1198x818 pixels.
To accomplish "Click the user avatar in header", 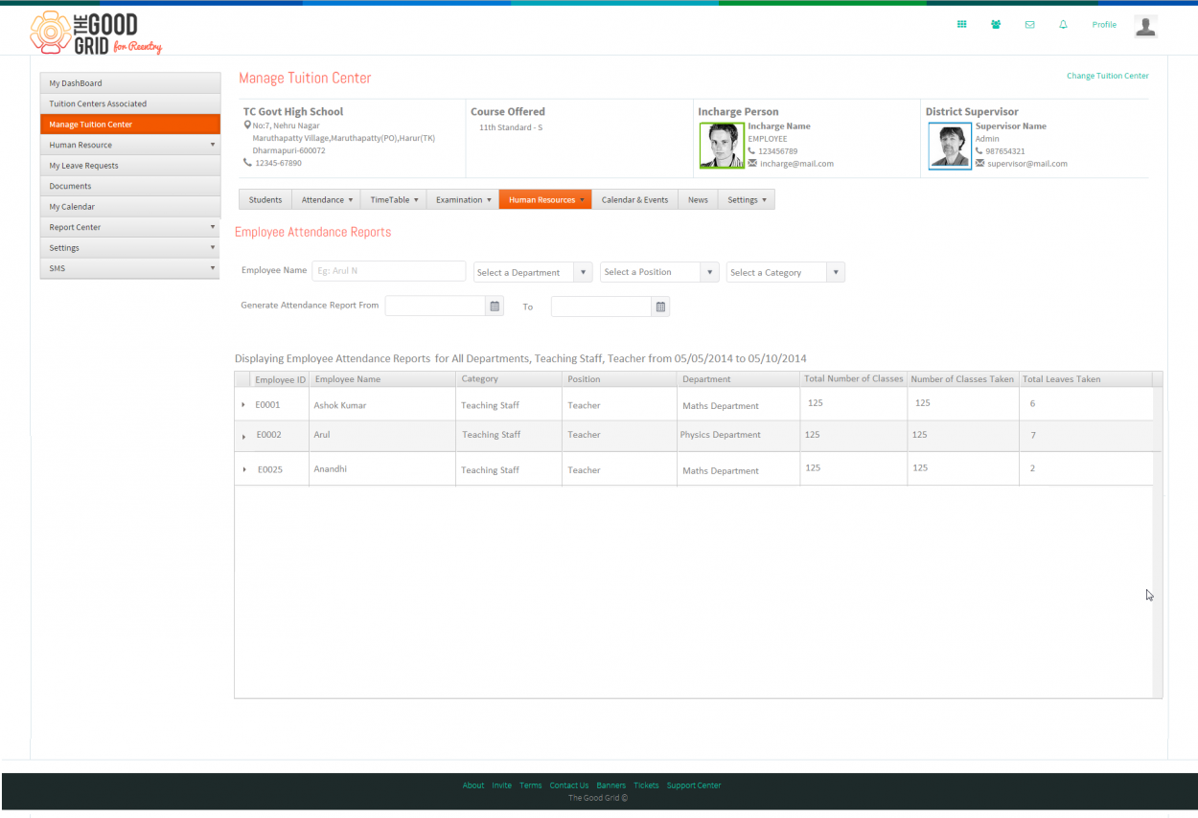I will coord(1145,26).
